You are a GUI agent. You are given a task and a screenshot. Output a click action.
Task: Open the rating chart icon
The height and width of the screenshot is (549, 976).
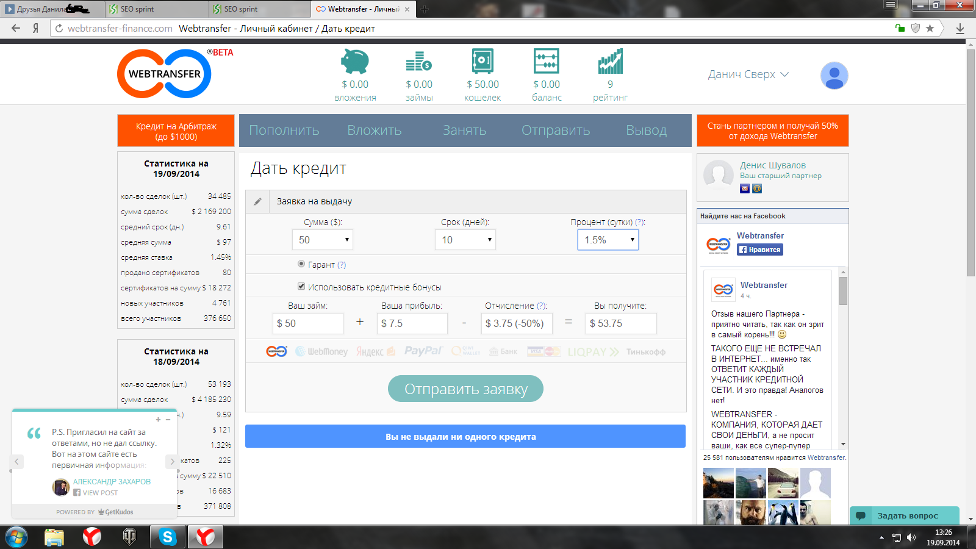tap(611, 61)
